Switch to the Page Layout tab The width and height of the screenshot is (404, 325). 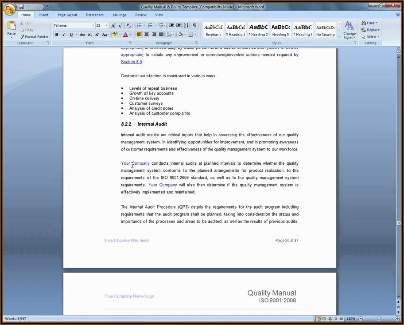(x=67, y=15)
